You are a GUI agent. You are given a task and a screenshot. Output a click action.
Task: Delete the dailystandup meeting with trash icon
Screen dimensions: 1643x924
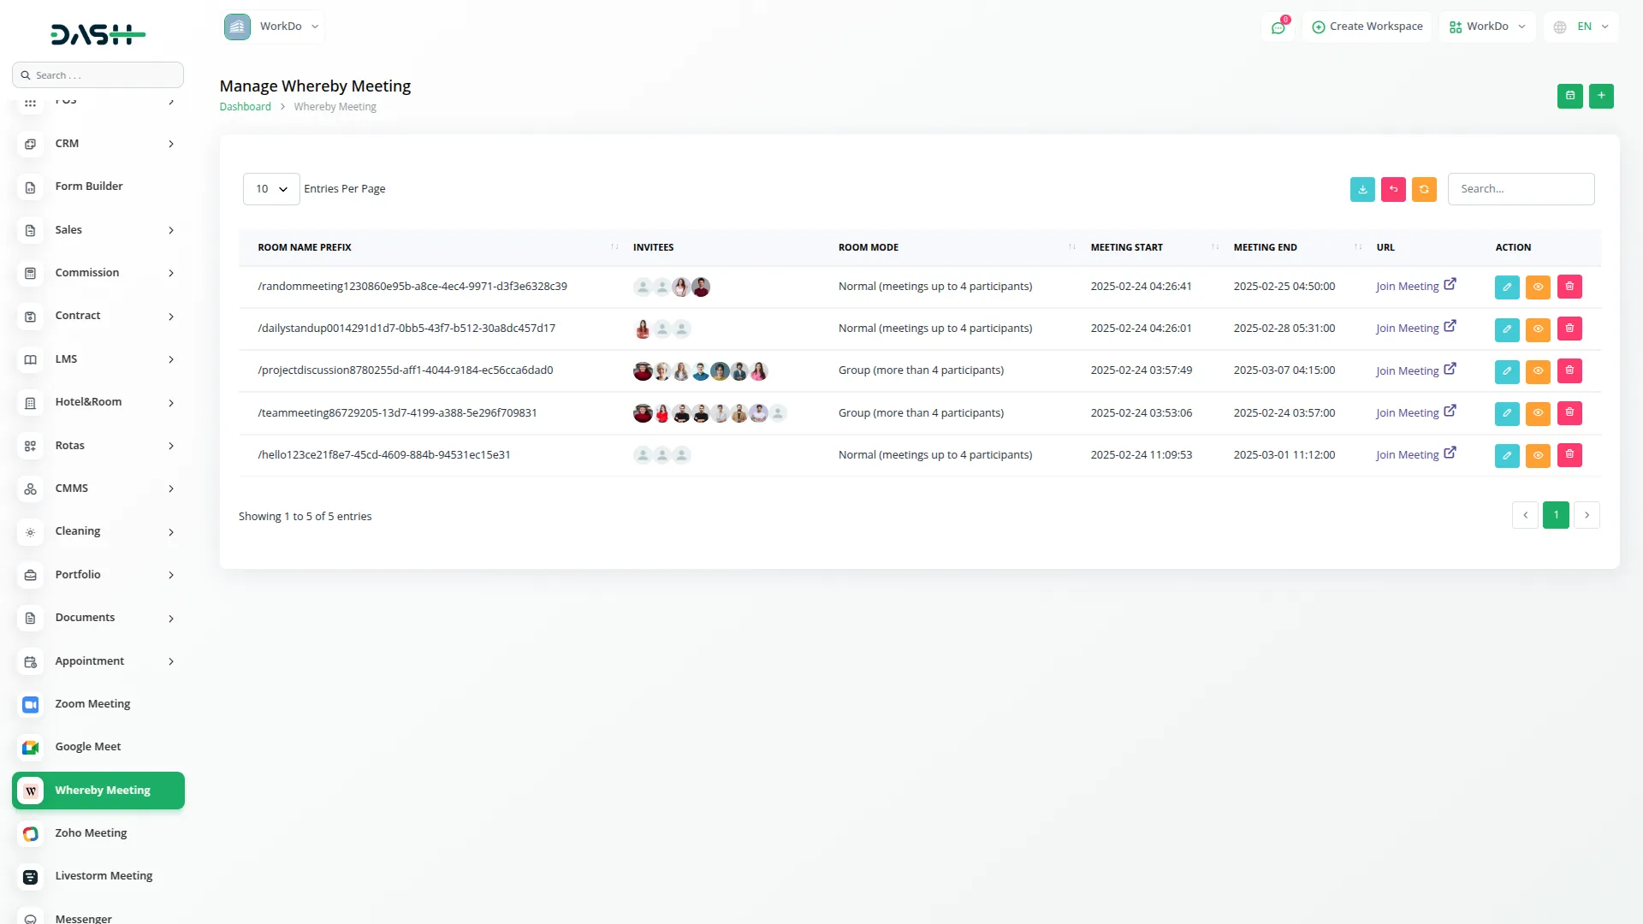click(1569, 329)
